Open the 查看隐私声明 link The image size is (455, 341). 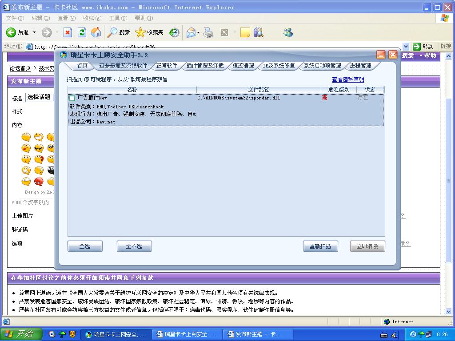[x=348, y=79]
